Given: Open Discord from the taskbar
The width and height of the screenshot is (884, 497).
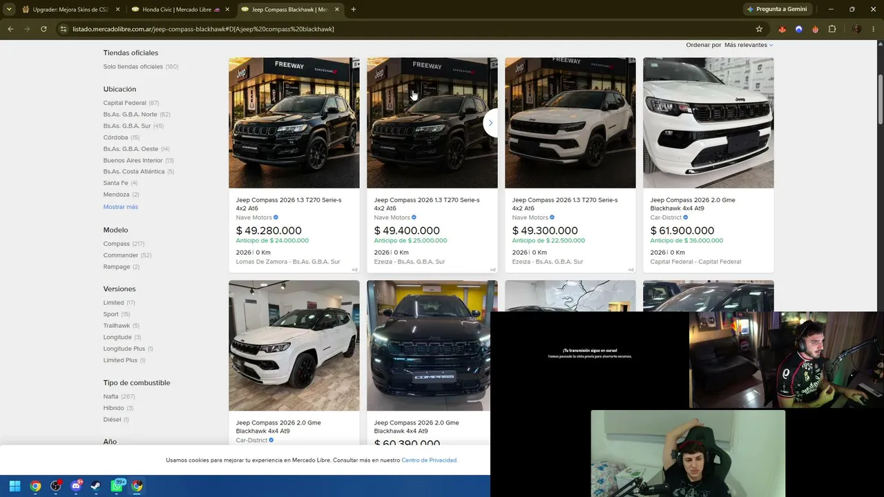Looking at the screenshot, I should (76, 486).
